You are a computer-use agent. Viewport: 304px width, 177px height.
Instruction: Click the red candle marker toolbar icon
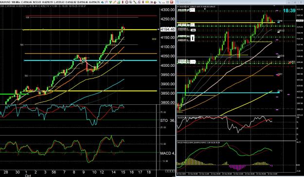click(143, 2)
